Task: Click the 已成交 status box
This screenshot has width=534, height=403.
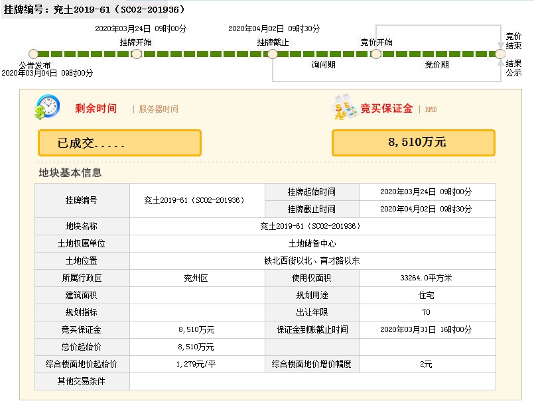Action: tap(119, 143)
